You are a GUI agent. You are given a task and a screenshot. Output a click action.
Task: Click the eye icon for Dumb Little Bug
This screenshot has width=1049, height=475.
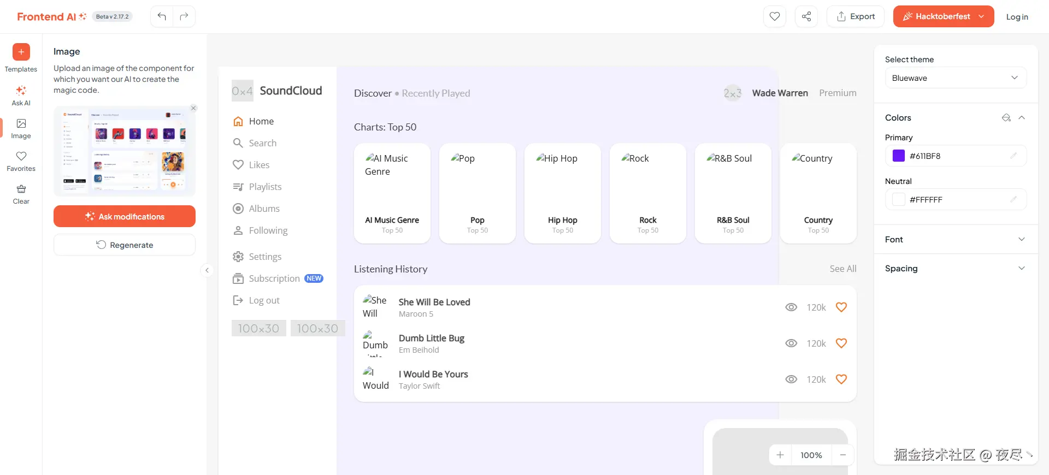(791, 343)
